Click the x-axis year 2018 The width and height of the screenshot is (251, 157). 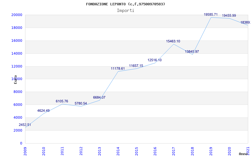(192, 151)
